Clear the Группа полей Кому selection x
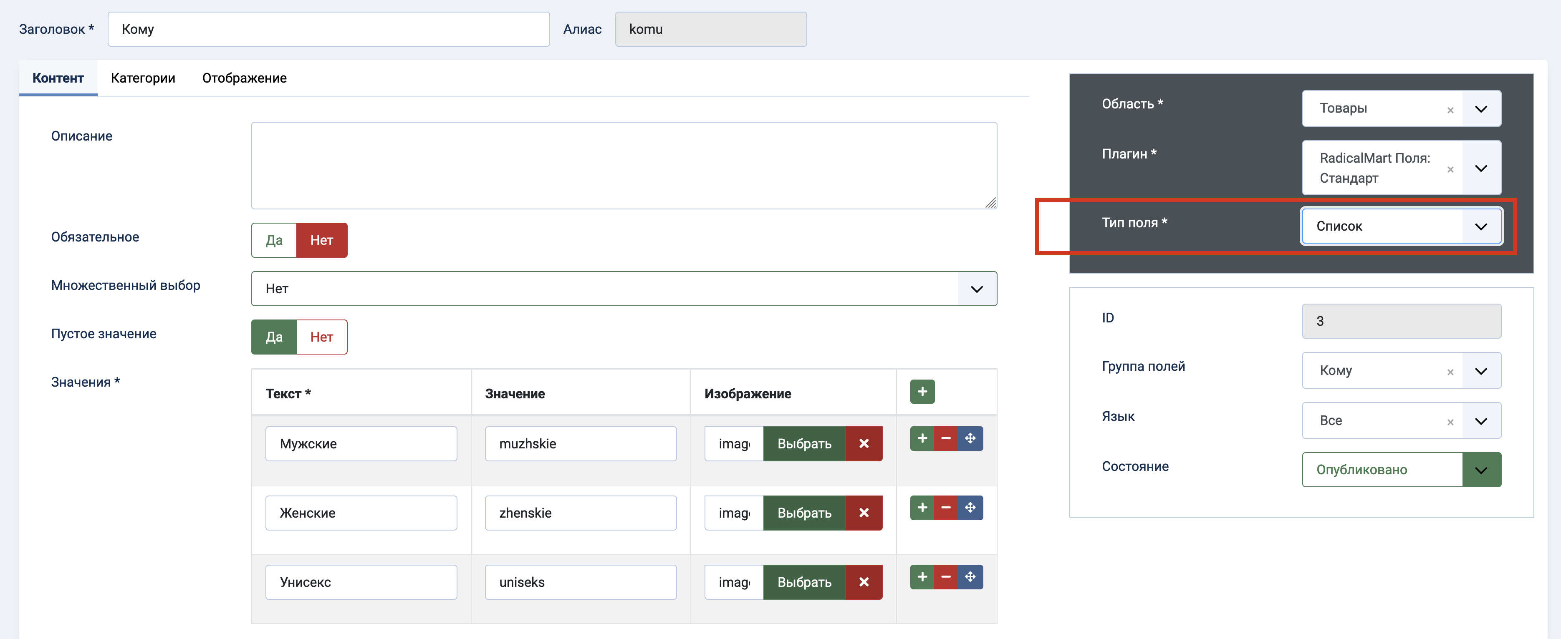Screen dimensions: 1561x639 tap(1450, 372)
